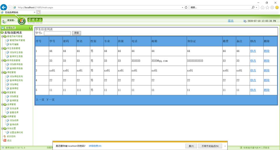Click the red 退出 icon in sidebar
Image resolution: width=280 pixels, height=150 pixels.
point(4,140)
